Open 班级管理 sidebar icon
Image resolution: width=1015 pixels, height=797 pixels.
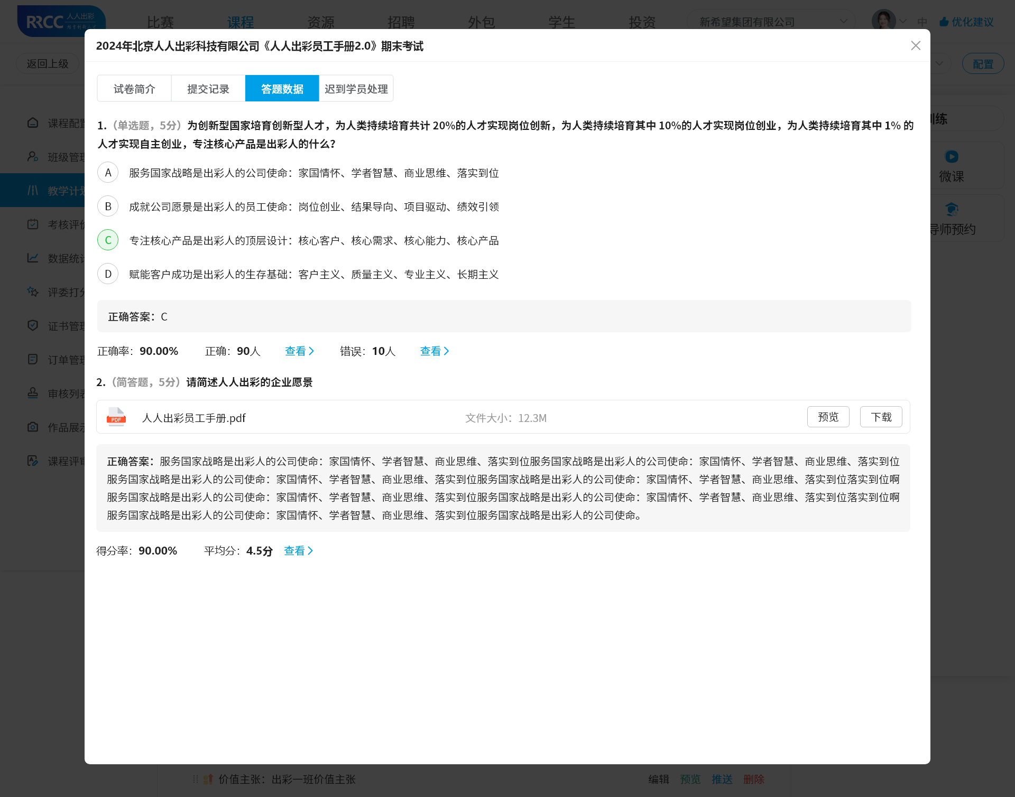point(33,156)
